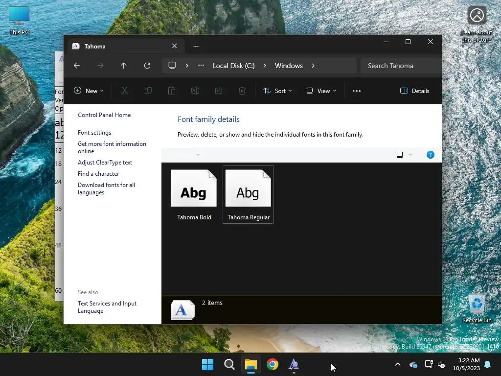Add a new Explorer tab
Image resolution: width=501 pixels, height=376 pixels.
196,47
